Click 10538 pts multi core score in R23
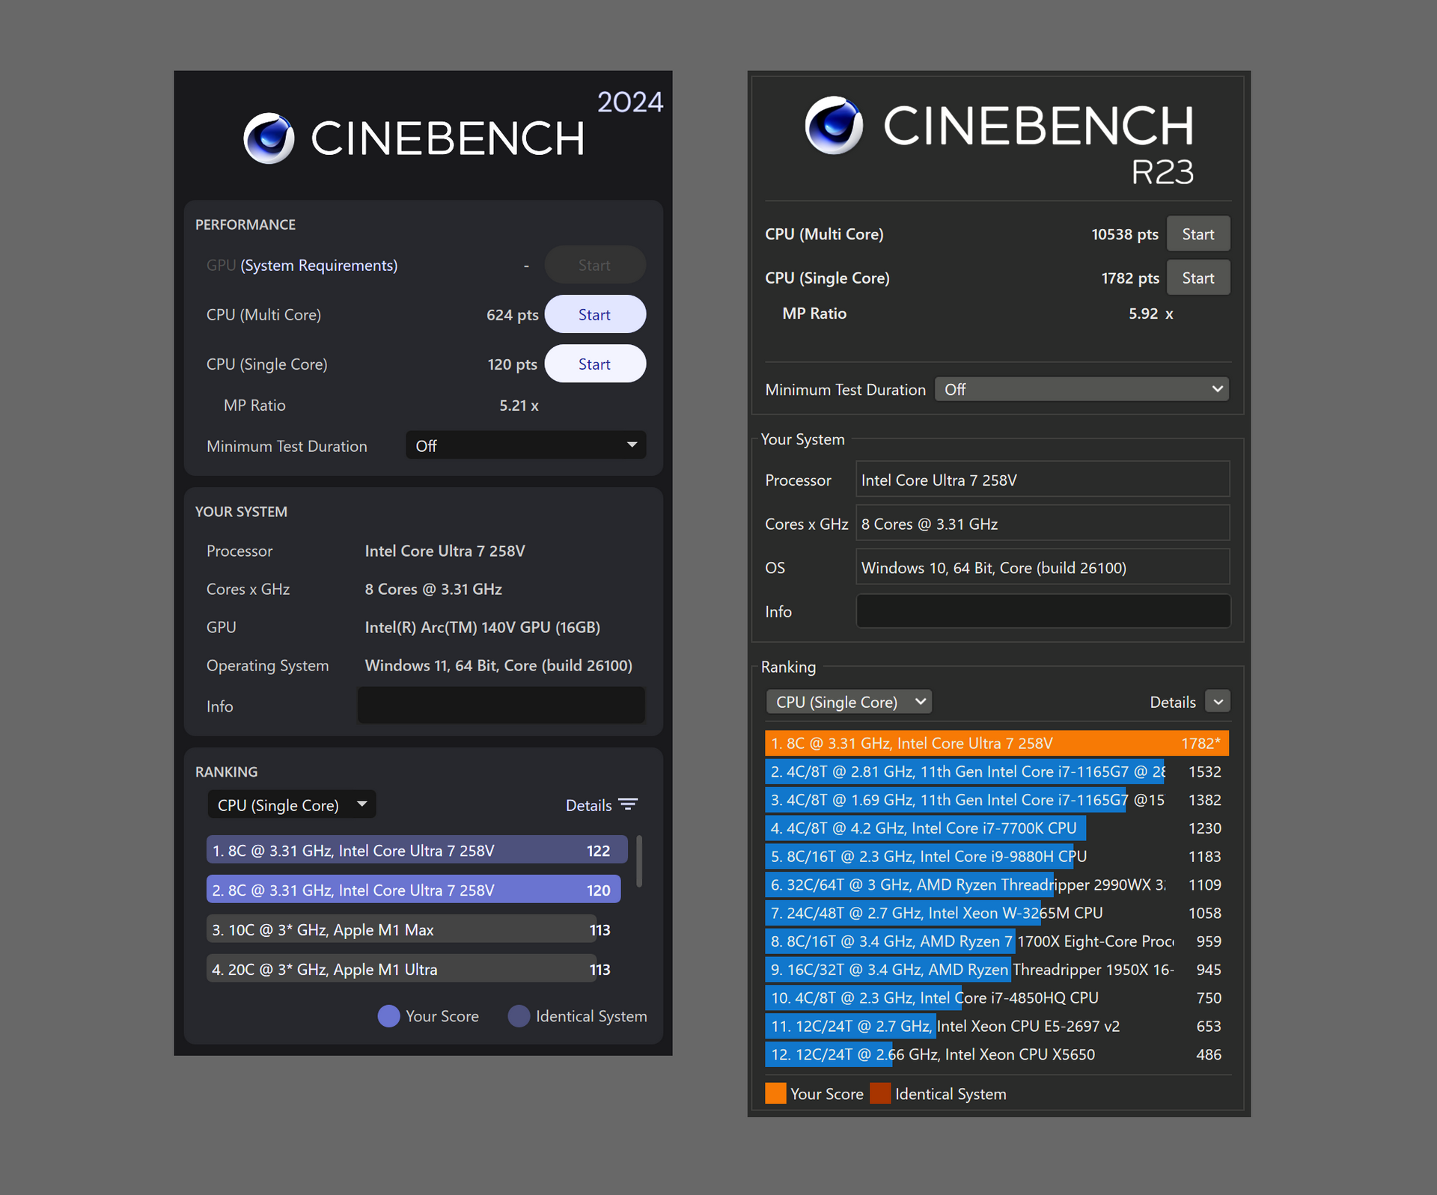 coord(1125,234)
